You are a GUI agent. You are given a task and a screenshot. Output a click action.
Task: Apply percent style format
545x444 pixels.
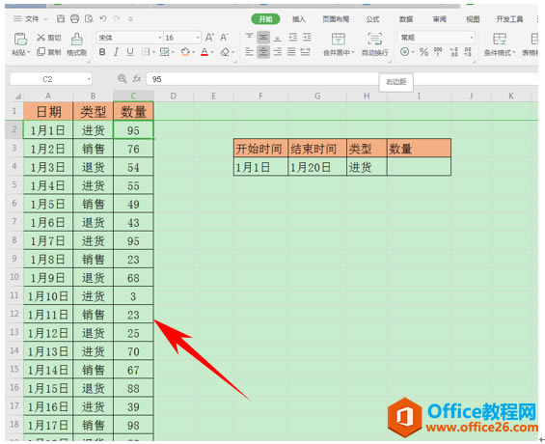(423, 52)
